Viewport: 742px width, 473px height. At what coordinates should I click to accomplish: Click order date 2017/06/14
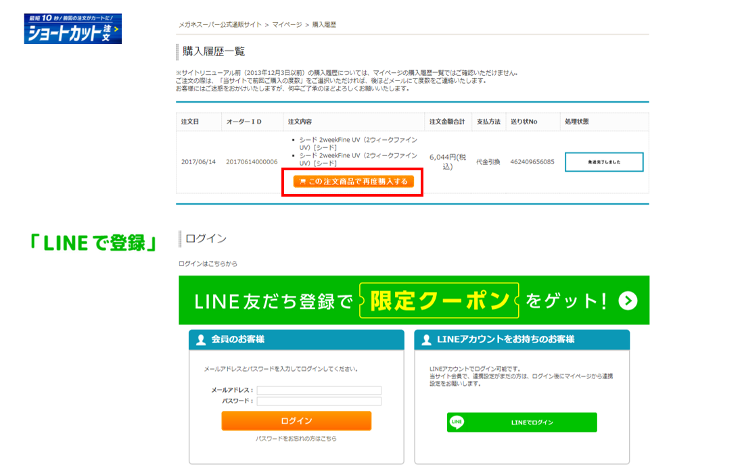pyautogui.click(x=198, y=161)
